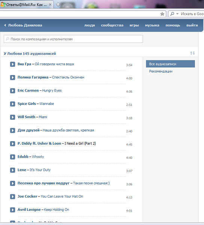204x225 pixels.
Task: Play Виа Гра – Ой говорила чиста вода
Action: point(12,64)
